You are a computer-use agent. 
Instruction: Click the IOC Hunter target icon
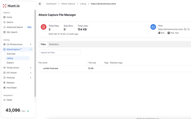click(x=4, y=73)
